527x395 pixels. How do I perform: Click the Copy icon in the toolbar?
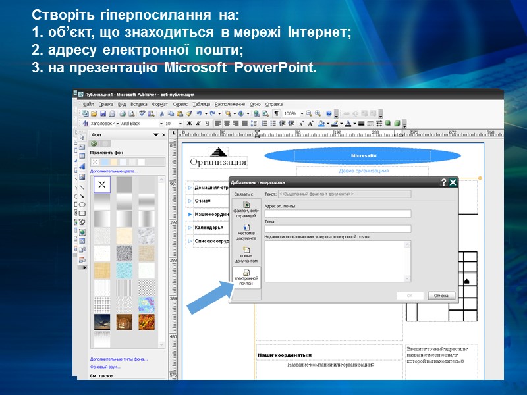coord(171,113)
